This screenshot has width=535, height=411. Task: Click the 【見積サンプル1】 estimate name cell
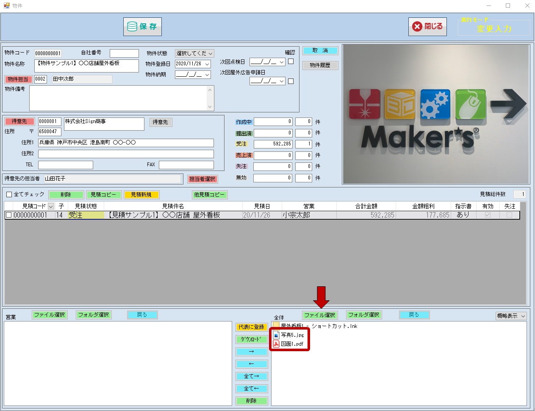[173, 215]
